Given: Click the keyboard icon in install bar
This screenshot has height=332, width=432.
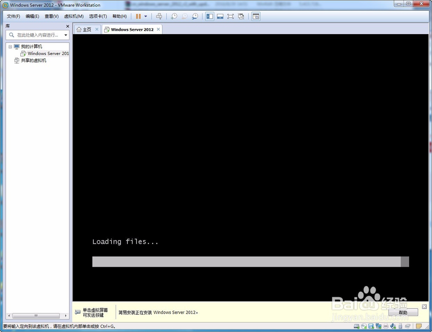Looking at the screenshot, I should point(78,312).
